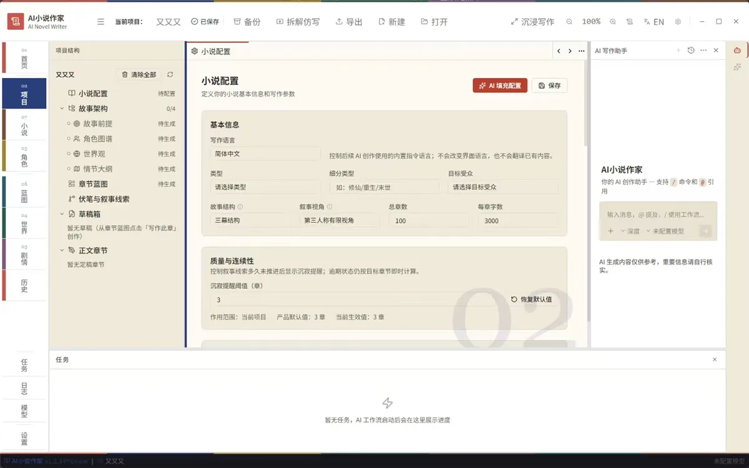749x468 pixels.
Task: Collapse the 故事架构 tree node
Action: click(x=62, y=109)
